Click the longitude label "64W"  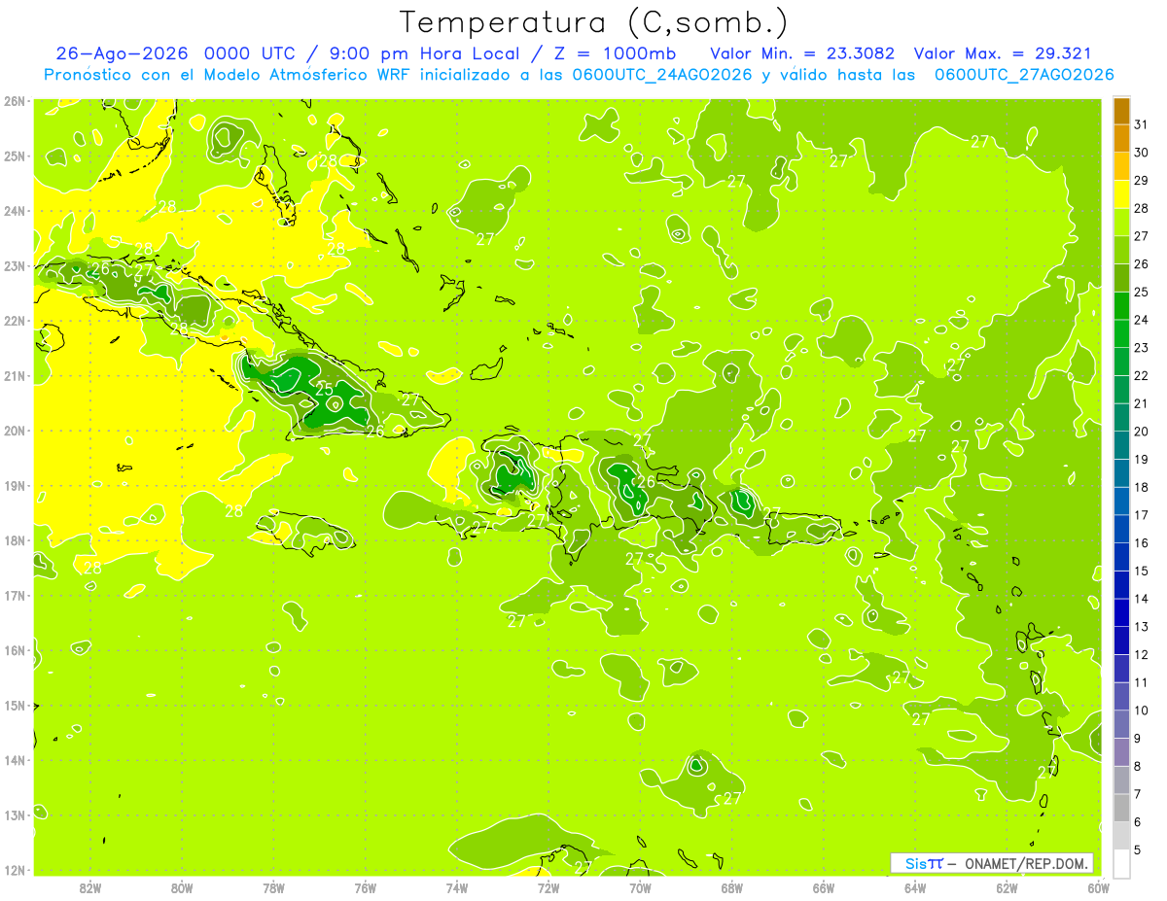point(915,887)
